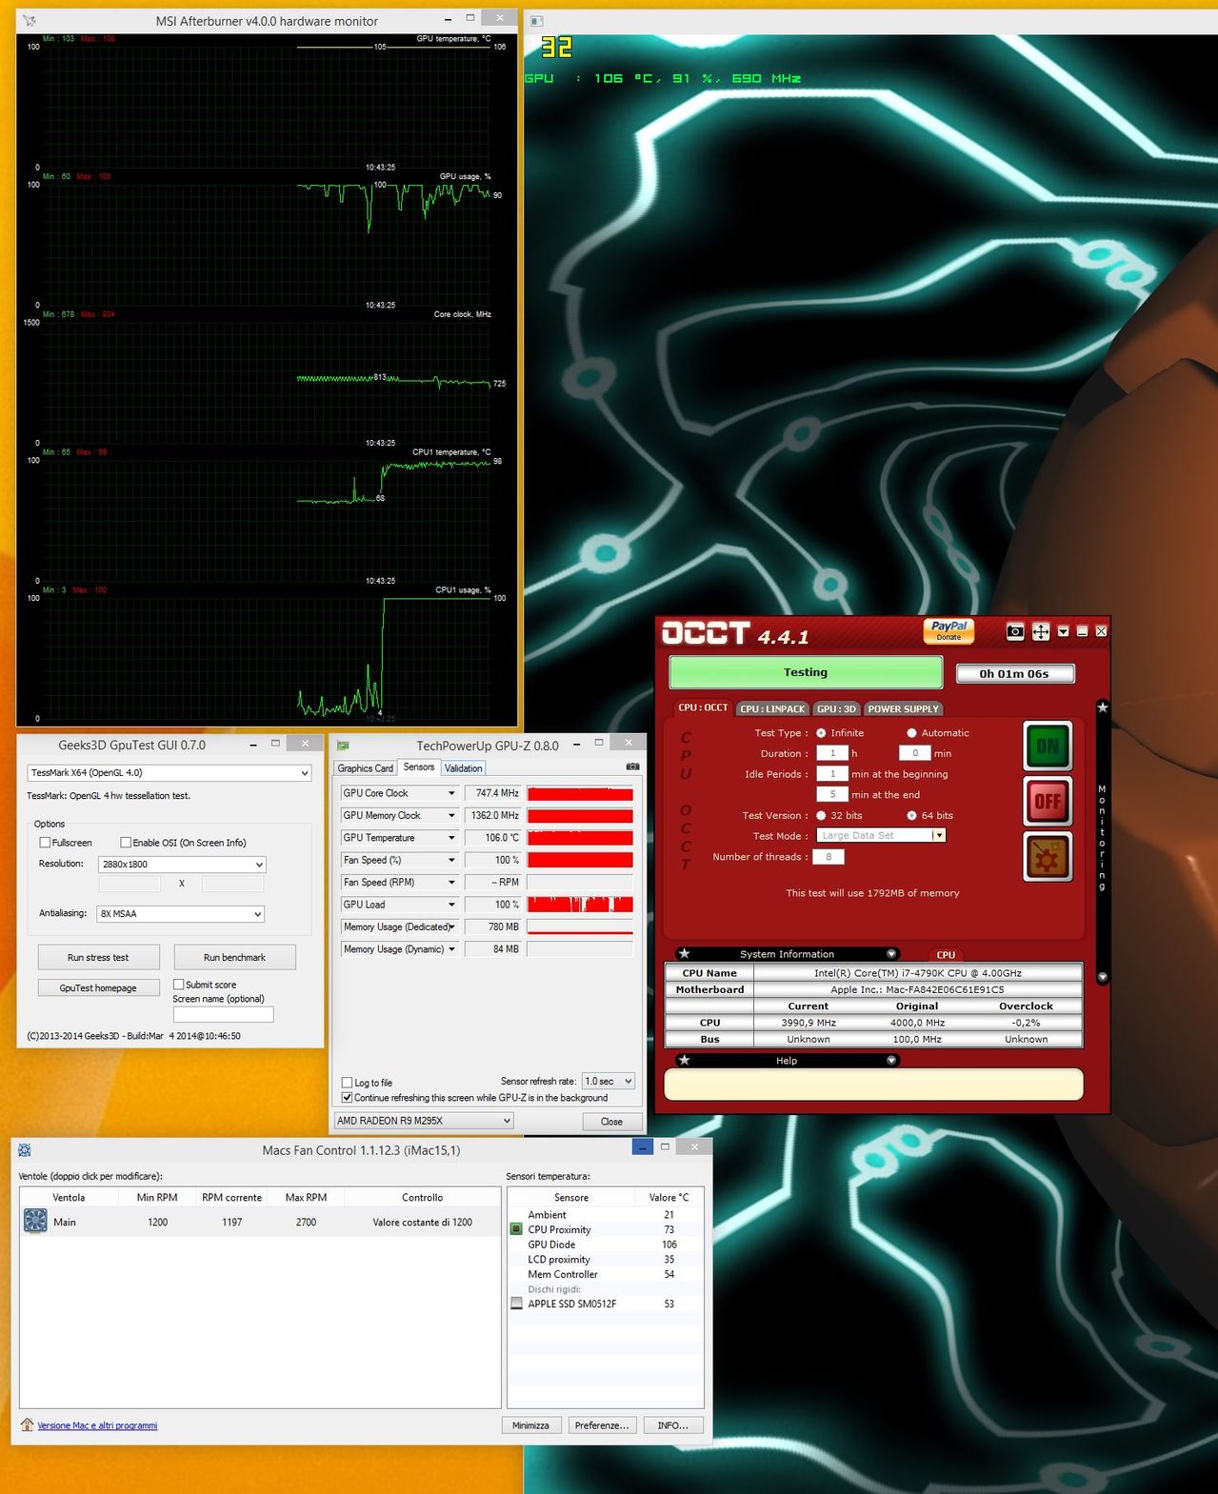Screen dimensions: 1218x1494
Task: Click OCCT move-window arrows icon
Action: [1041, 631]
